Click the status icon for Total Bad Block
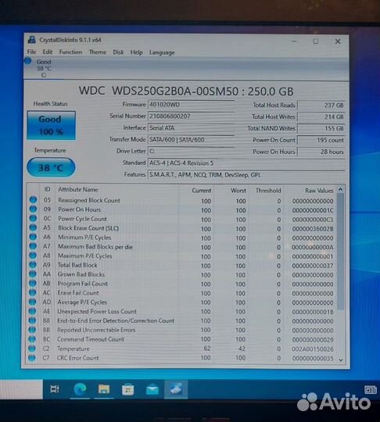The width and height of the screenshot is (380, 422). coord(33,265)
